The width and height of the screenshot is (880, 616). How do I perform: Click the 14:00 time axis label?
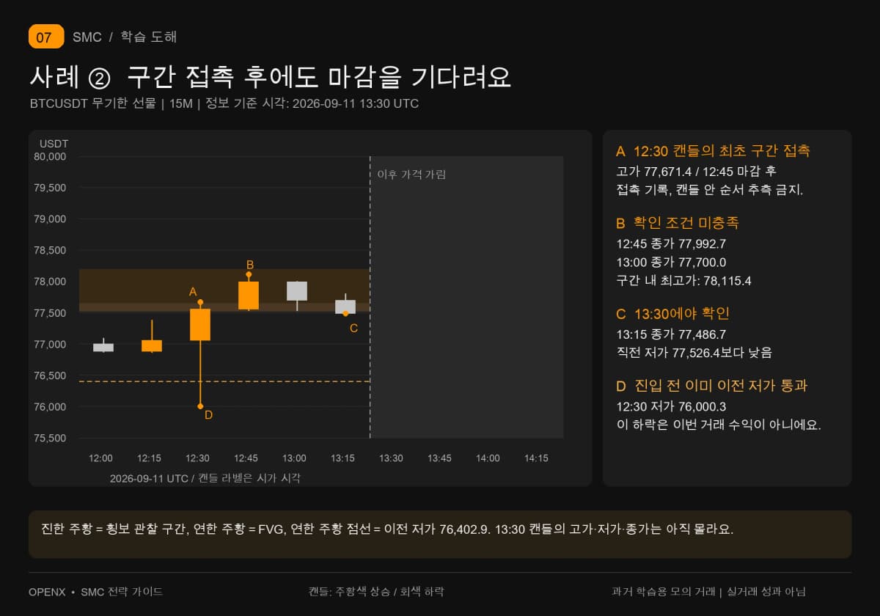click(488, 458)
